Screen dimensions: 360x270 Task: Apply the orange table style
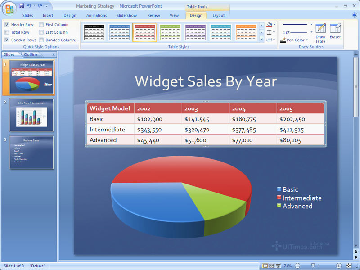pos(246,32)
